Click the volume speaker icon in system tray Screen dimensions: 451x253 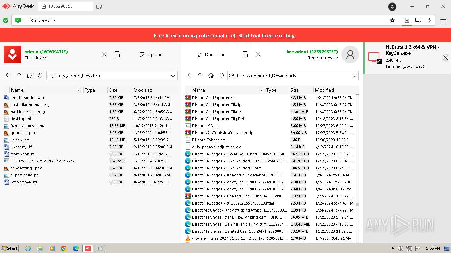click(401, 248)
